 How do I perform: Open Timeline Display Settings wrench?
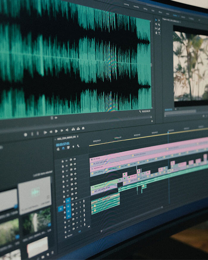pos(78,146)
